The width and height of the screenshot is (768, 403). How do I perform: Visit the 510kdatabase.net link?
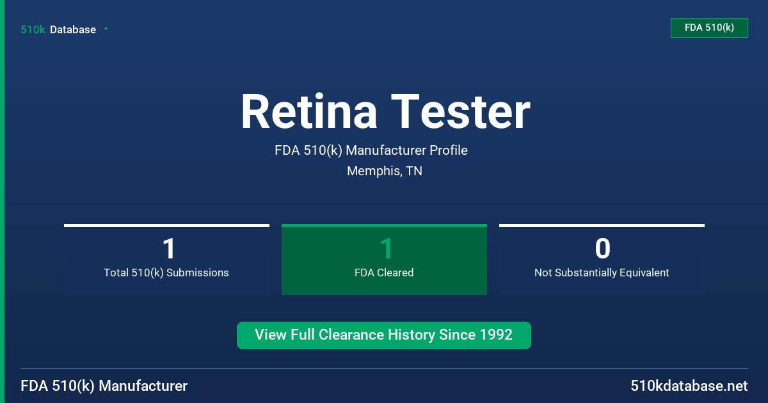coord(689,386)
